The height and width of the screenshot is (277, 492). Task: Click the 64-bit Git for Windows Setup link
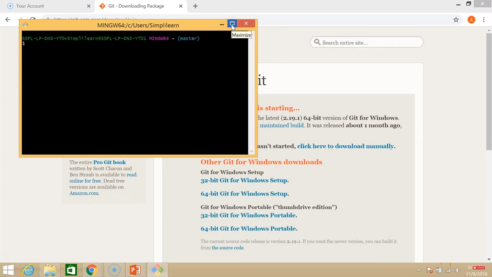[x=244, y=194]
